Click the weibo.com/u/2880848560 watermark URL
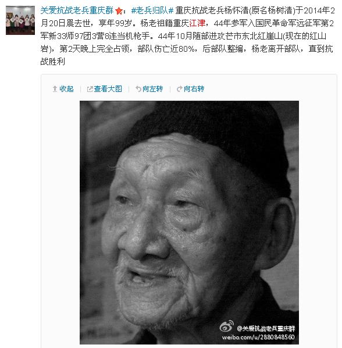This screenshot has height=348, width=342. coord(258,337)
